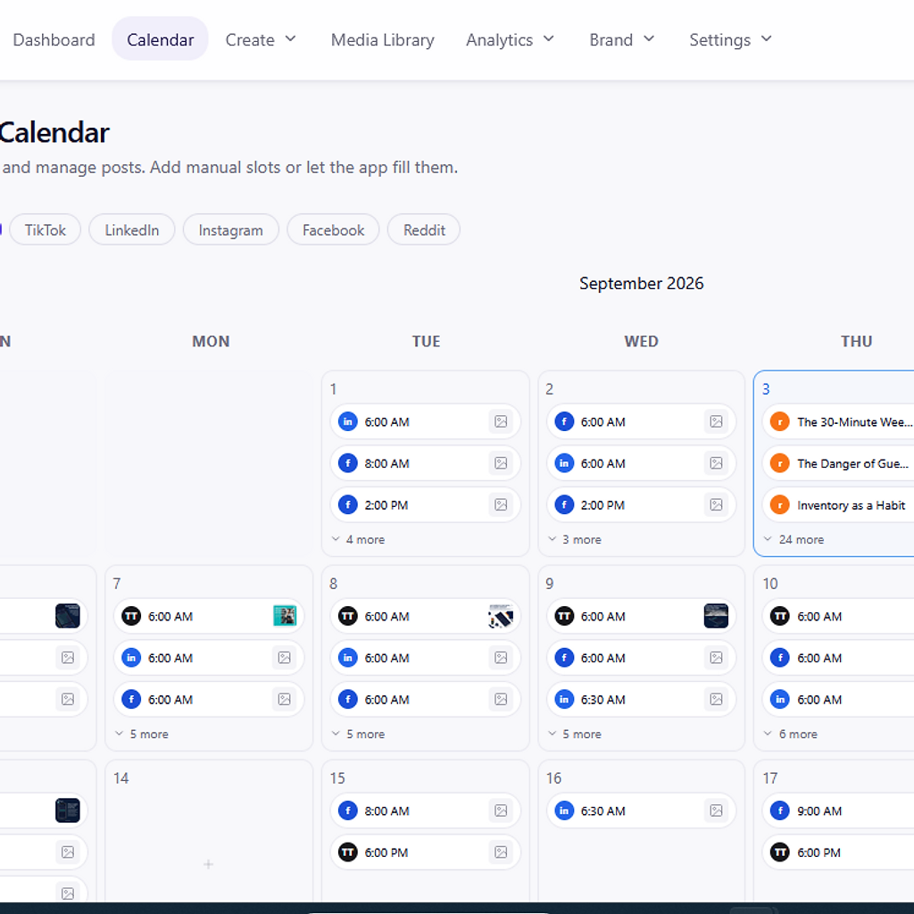This screenshot has width=914, height=914.
Task: Click LinkedIn icon of Sept 2 6:00 AM post
Action: (564, 463)
